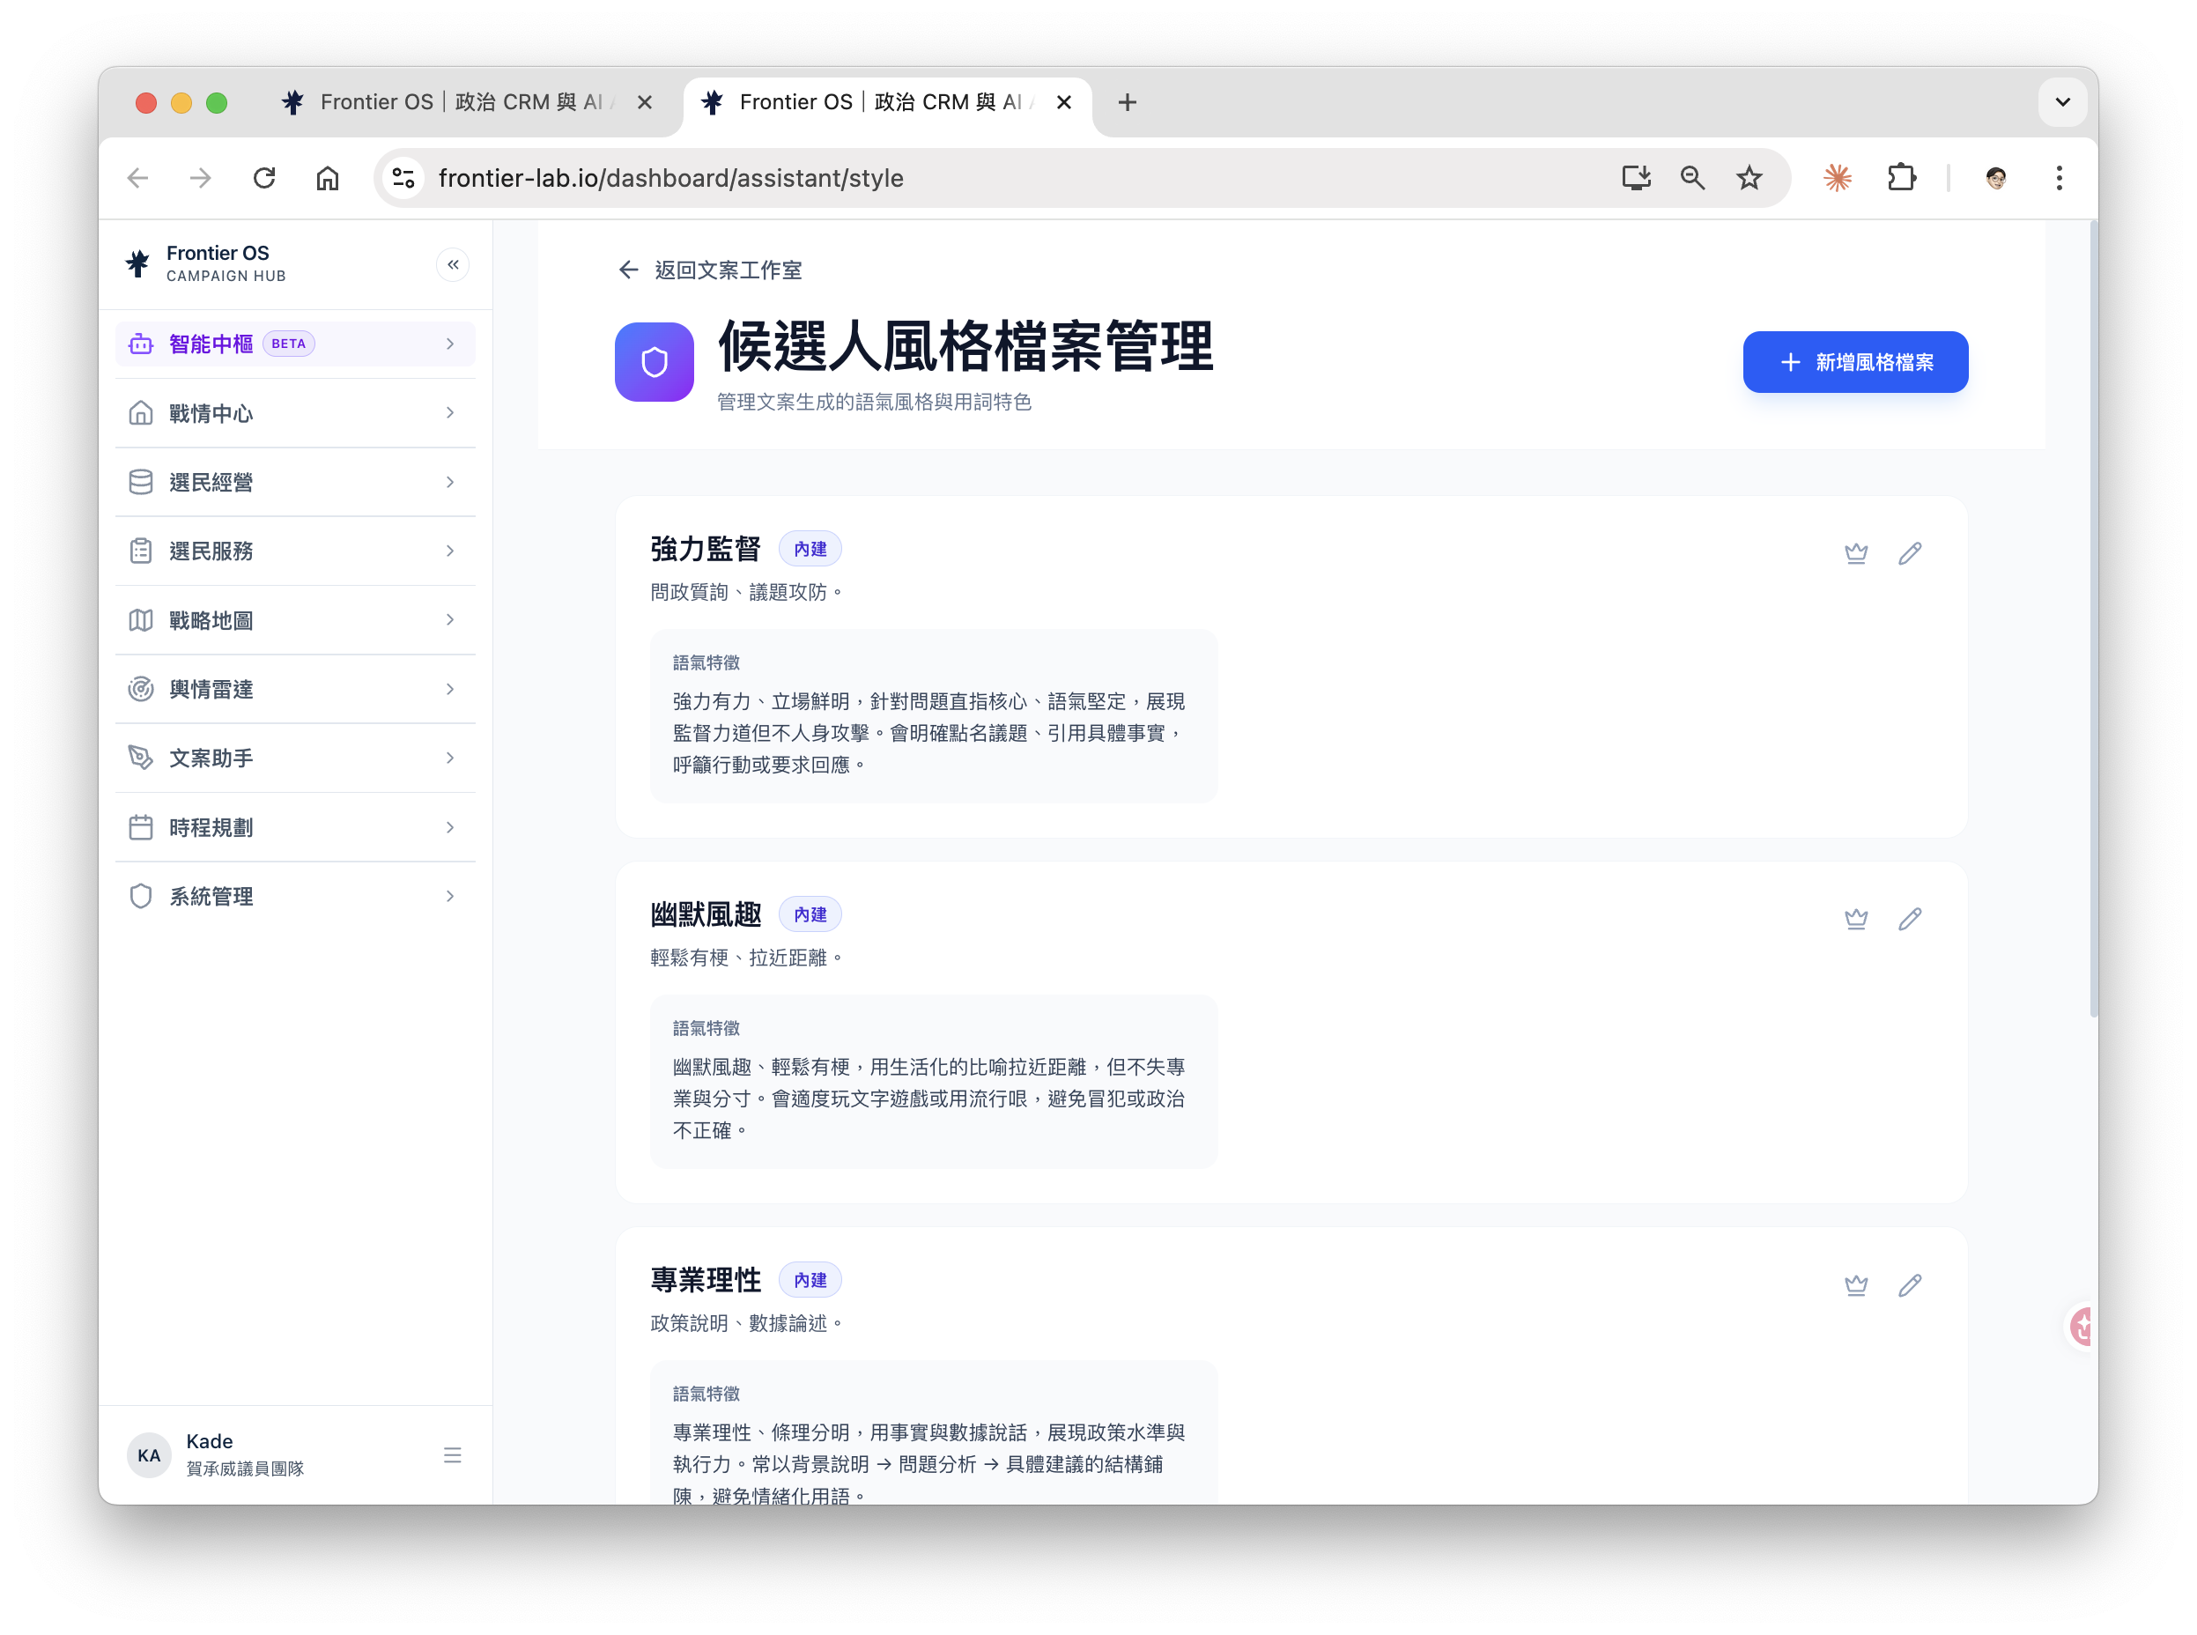Image resolution: width=2197 pixels, height=1635 pixels.
Task: Go back with browser back arrow
Action: 137,178
